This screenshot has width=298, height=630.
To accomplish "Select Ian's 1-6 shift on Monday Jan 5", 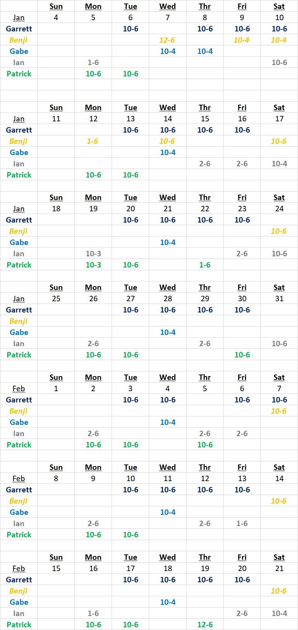I will click(x=93, y=62).
